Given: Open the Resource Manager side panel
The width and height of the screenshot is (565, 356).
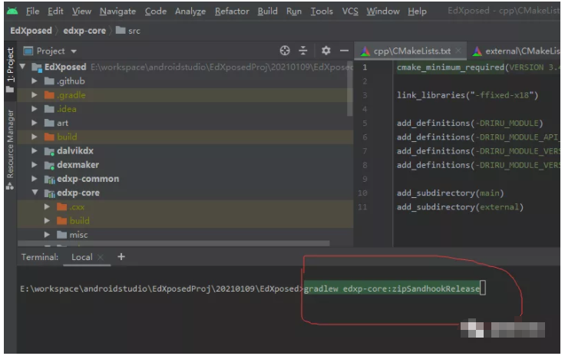Looking at the screenshot, I should [x=10, y=150].
